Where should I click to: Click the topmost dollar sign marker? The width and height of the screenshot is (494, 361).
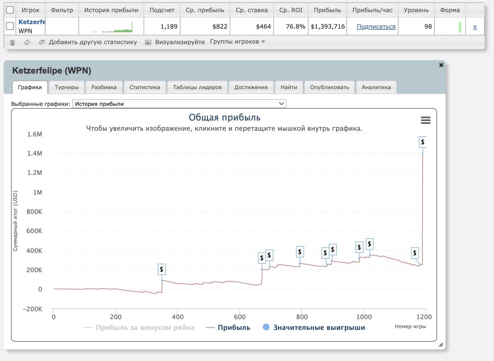coord(422,142)
